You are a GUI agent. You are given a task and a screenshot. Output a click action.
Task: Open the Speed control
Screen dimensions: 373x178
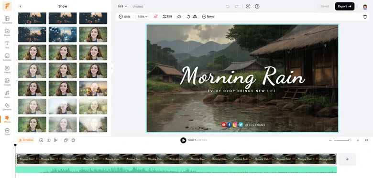(208, 17)
